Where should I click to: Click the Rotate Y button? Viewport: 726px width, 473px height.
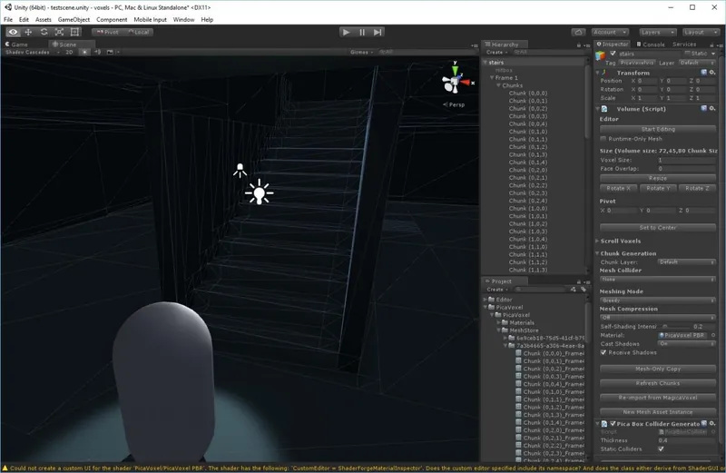(658, 188)
